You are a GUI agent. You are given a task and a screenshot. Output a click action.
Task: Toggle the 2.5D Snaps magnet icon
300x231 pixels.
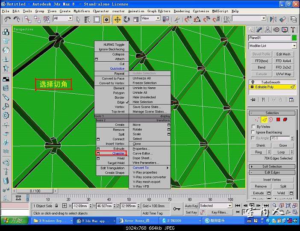click(x=188, y=19)
